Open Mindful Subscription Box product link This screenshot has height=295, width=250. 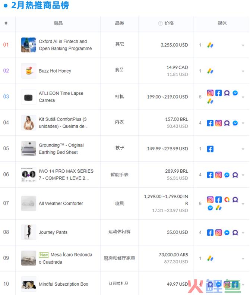pyautogui.click(x=63, y=284)
